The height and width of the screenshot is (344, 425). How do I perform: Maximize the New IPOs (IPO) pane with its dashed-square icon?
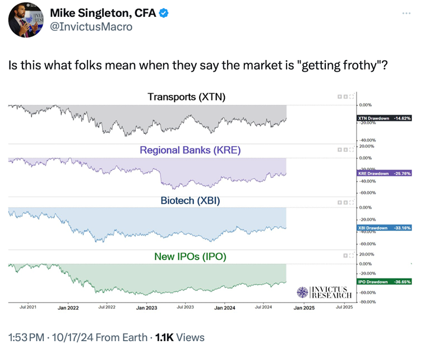pos(353,255)
